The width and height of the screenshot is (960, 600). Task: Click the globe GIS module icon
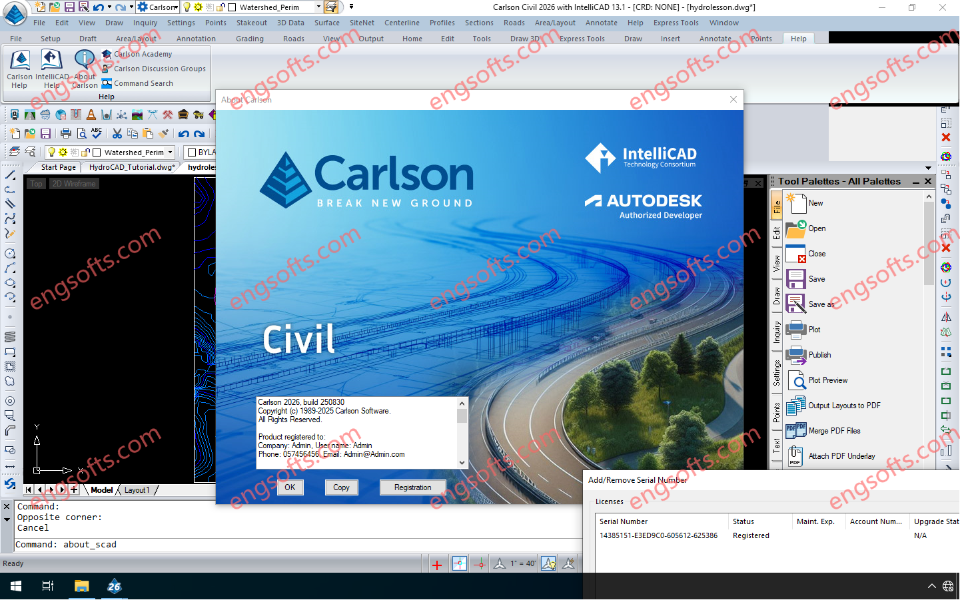point(61,115)
